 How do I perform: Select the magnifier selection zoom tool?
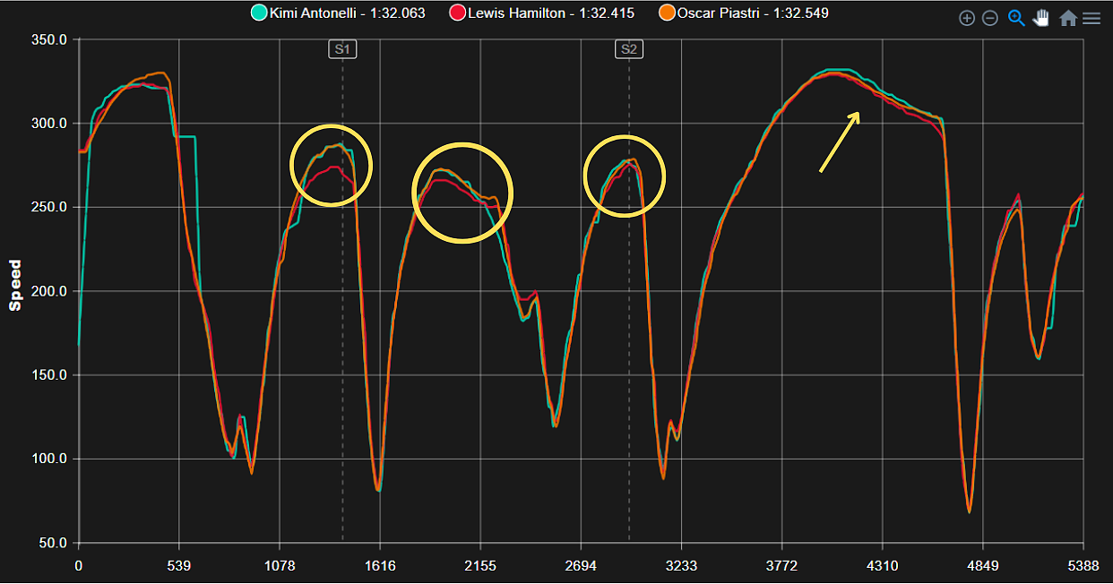click(1016, 18)
